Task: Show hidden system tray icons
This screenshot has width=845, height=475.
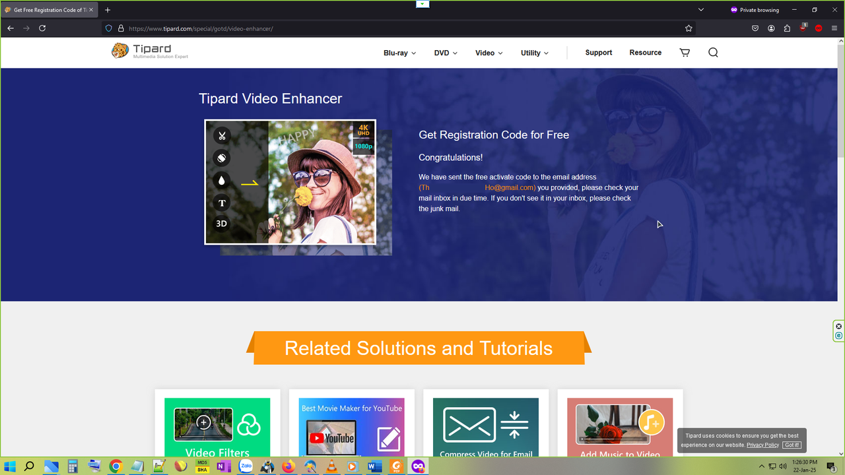Action: click(761, 466)
